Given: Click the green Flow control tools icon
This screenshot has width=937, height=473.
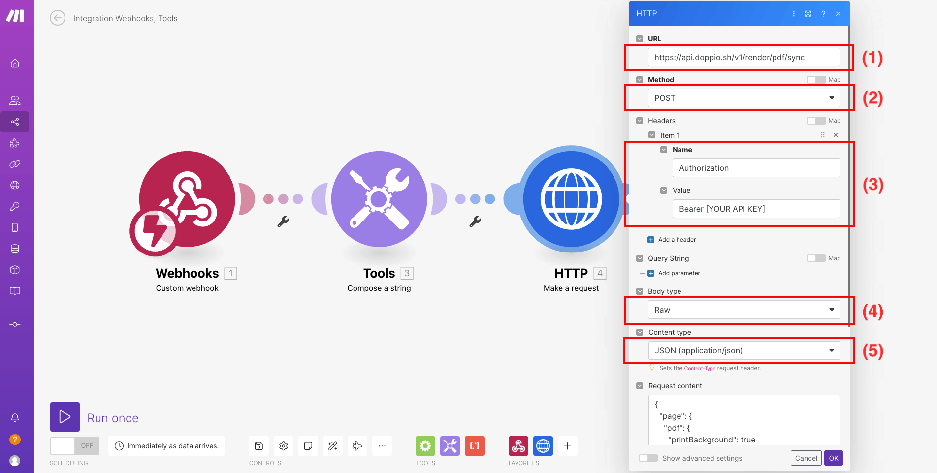Looking at the screenshot, I should [x=425, y=446].
